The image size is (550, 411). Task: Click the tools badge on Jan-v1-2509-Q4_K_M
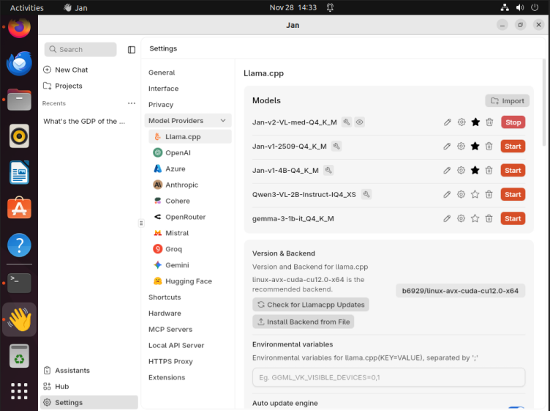coord(336,146)
